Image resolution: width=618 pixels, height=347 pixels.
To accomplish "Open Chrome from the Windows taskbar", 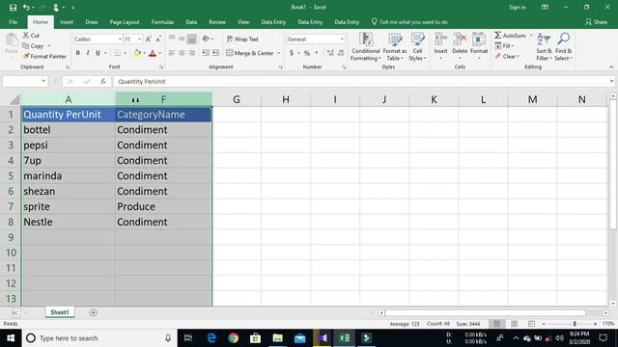I will coord(234,338).
